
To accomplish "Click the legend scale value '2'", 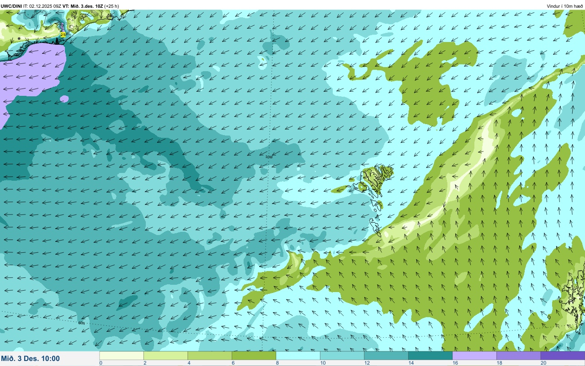I will click(145, 363).
